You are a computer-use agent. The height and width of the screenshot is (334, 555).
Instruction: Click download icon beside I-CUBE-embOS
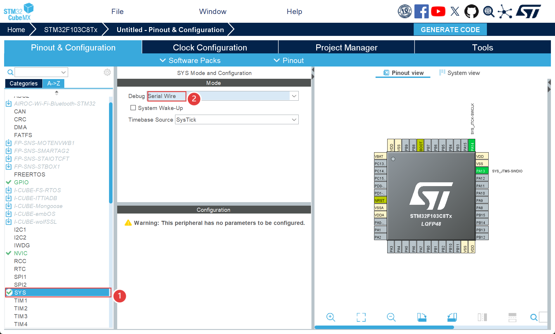point(9,214)
